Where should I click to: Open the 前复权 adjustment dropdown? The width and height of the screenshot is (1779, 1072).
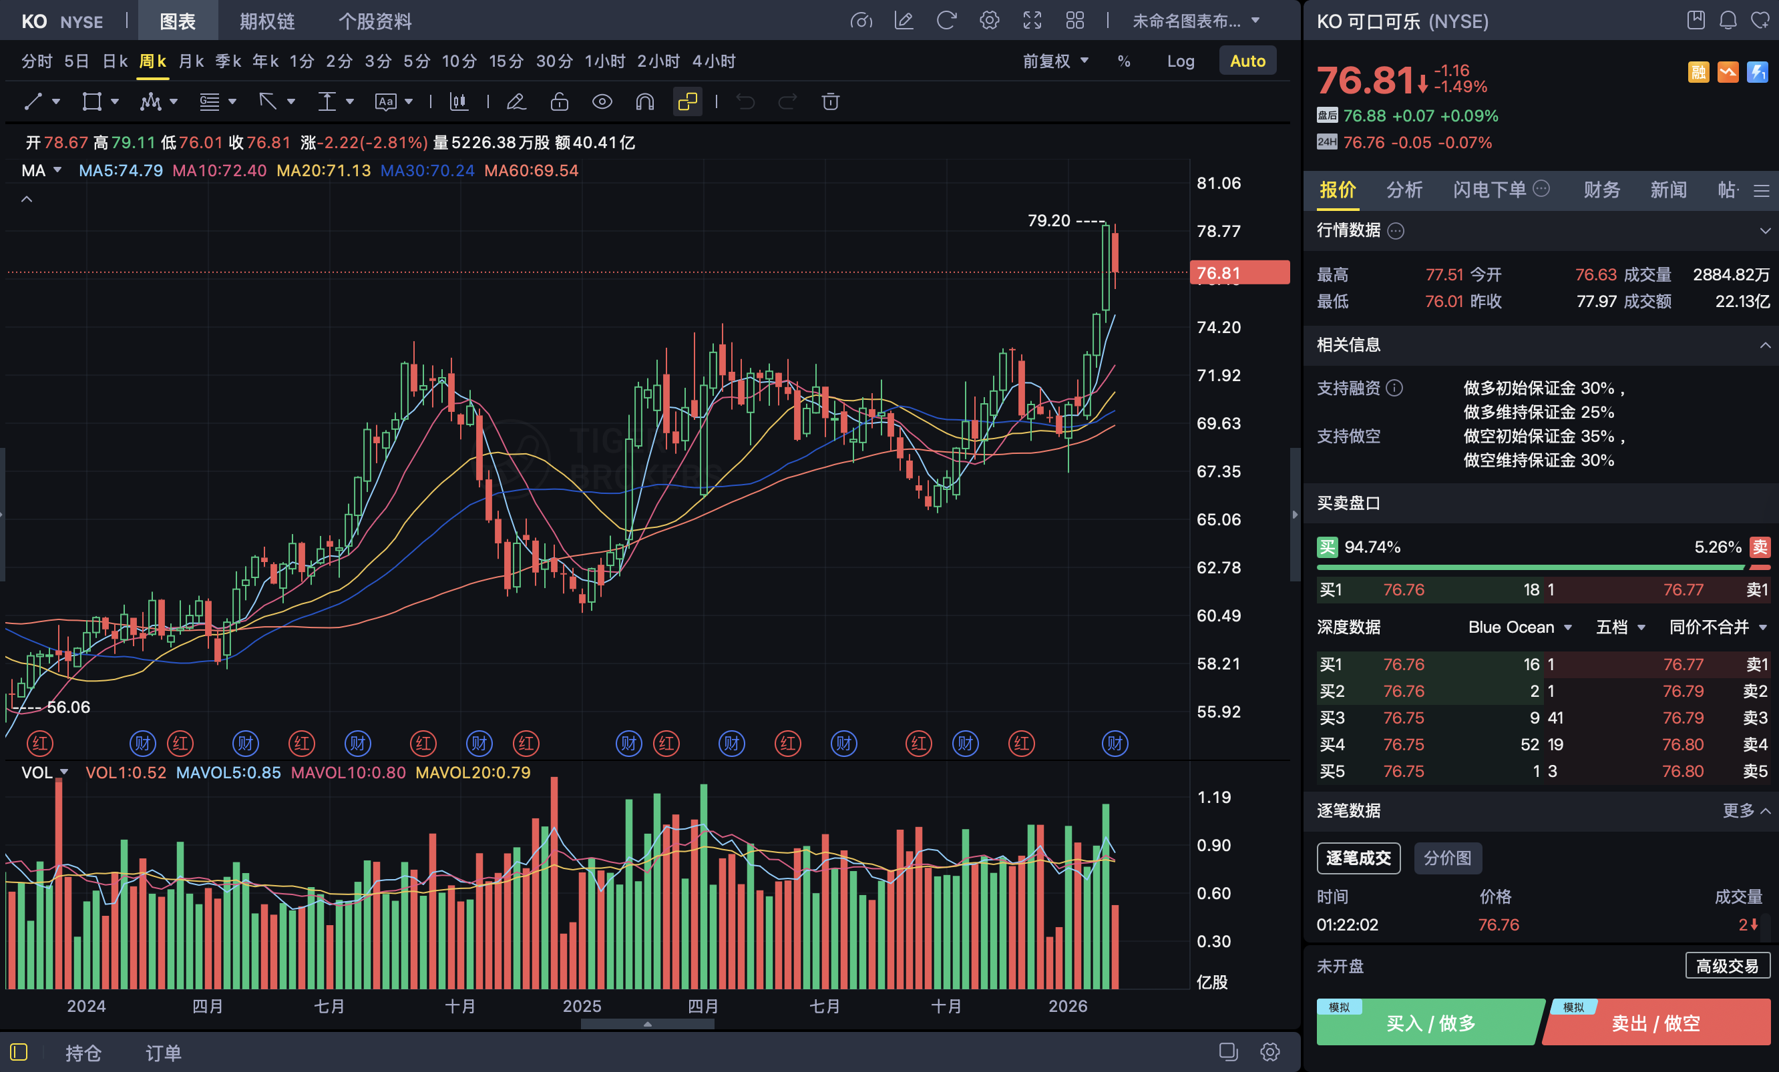pyautogui.click(x=1055, y=61)
